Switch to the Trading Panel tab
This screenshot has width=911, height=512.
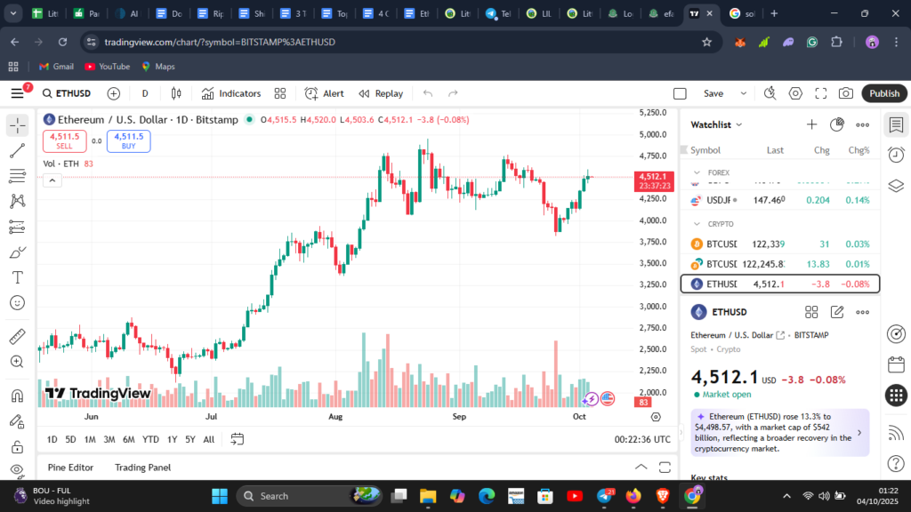click(142, 467)
